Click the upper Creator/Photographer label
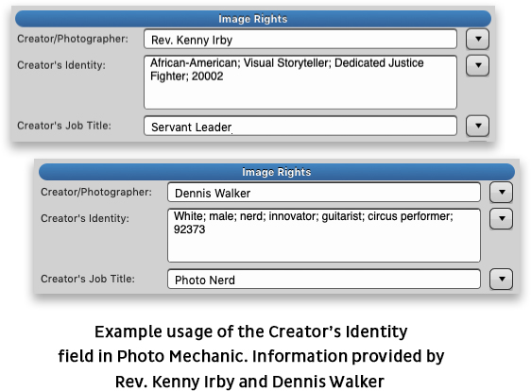The image size is (531, 391). click(73, 39)
